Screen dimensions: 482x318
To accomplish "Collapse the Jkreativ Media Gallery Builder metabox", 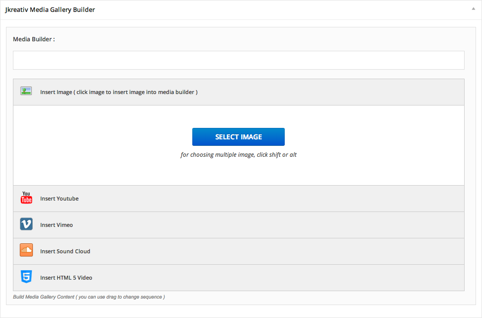I will (473, 8).
